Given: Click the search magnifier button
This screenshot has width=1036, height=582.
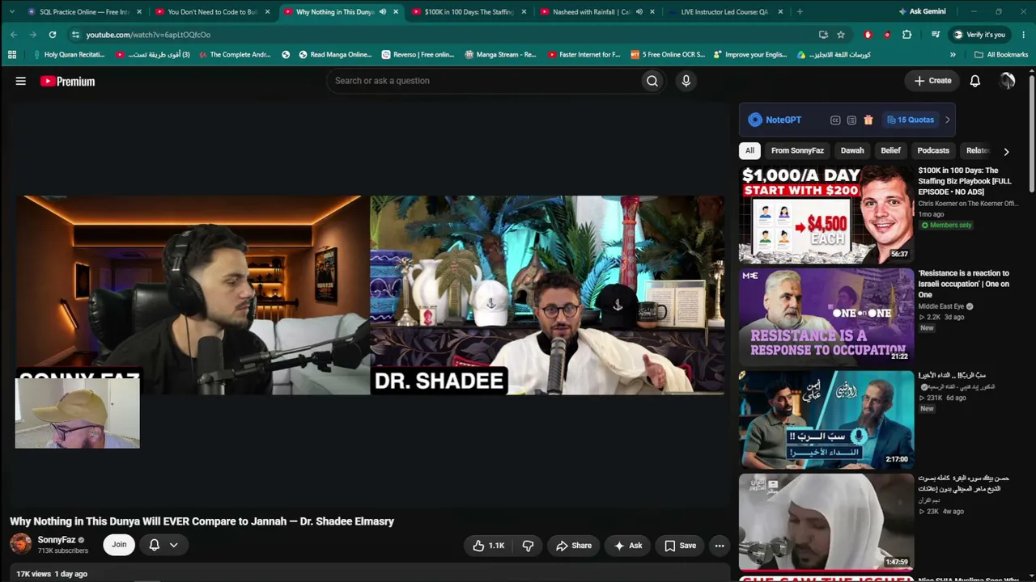Looking at the screenshot, I should tap(652, 81).
